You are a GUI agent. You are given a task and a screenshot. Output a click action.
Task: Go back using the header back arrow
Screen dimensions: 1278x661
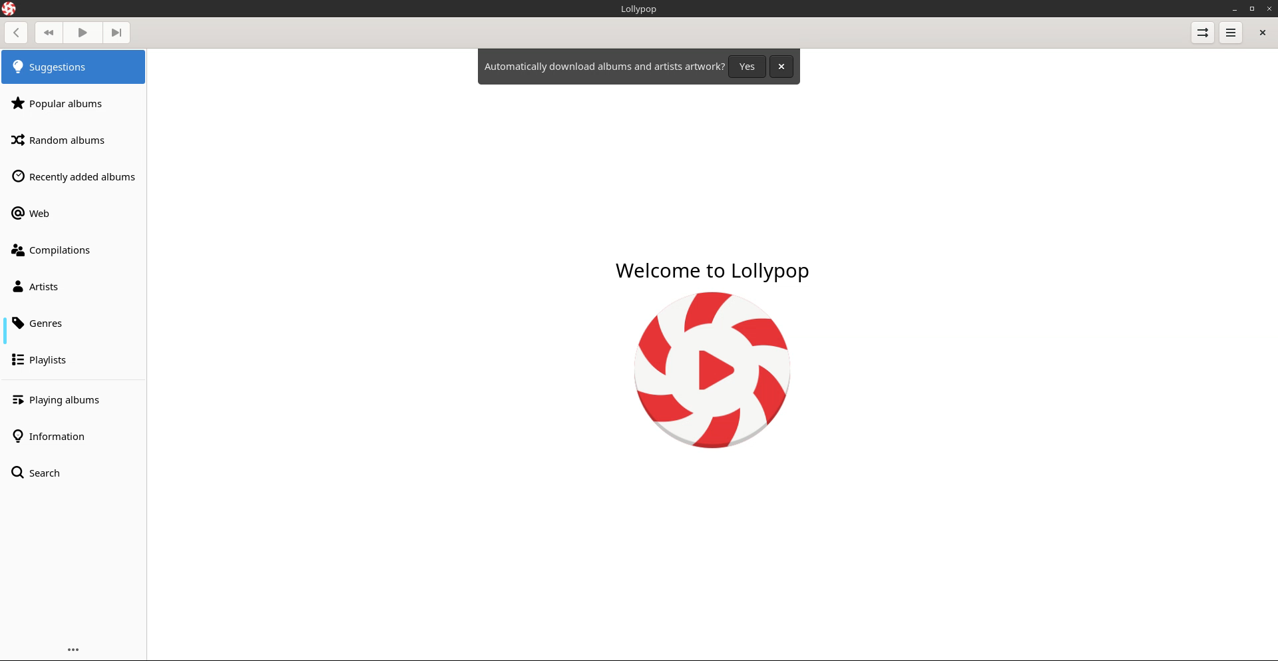point(16,33)
